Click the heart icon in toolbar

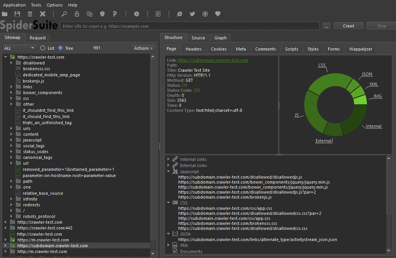[x=218, y=14]
